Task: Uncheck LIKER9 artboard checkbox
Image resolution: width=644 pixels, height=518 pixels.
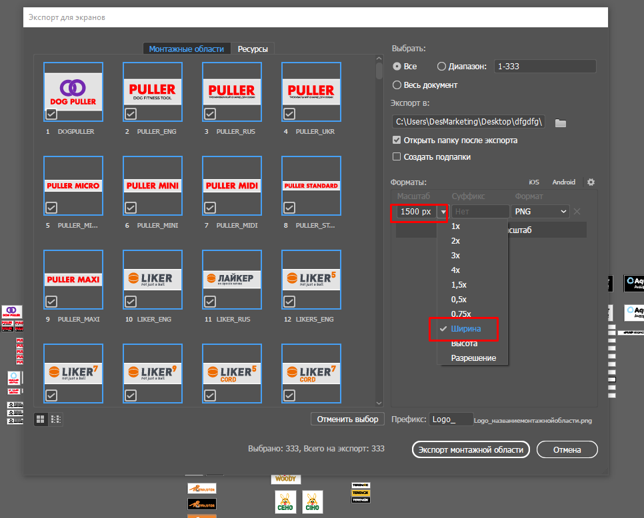Action: [131, 395]
